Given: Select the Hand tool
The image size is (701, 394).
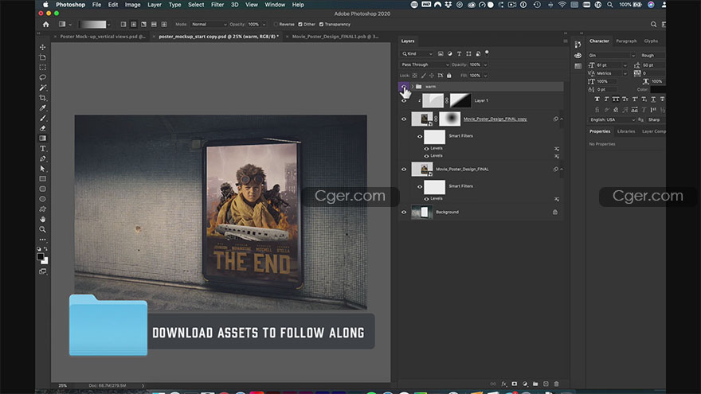Looking at the screenshot, I should pyautogui.click(x=42, y=220).
